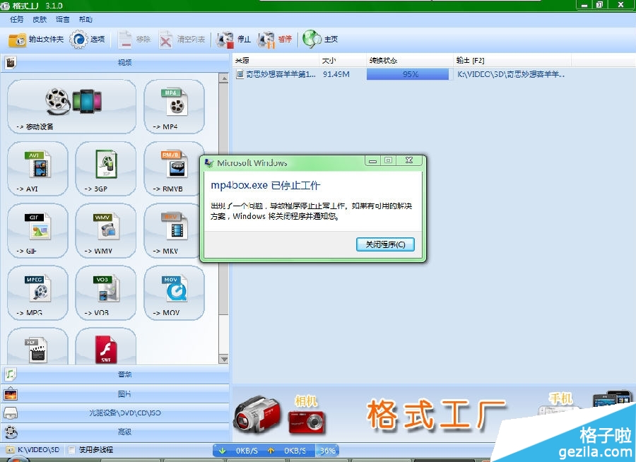Screen dimensions: 636x462
Task: Select the 奇思妙想喜羊羊 task row
Action: pyautogui.click(x=276, y=74)
